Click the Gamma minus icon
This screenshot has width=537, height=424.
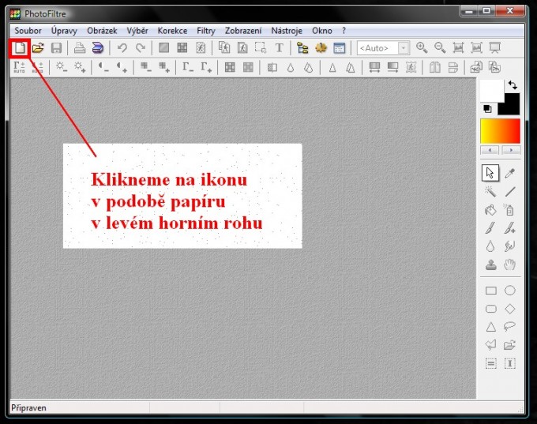point(188,67)
